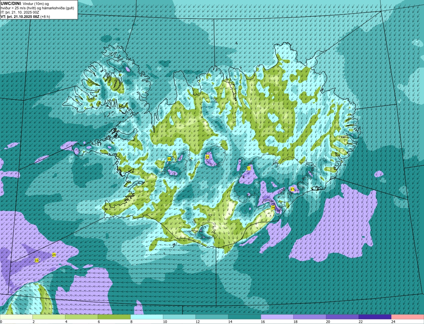This screenshot has height=324, width=424.
Task: Click the "VT: þri. 21.10.2025 08Z" valid time
Action: coord(20,16)
